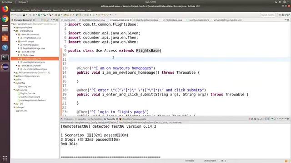This screenshot has height=163, width=291.
Task: Expand the Maven Dependencies node
Action: 14,76
